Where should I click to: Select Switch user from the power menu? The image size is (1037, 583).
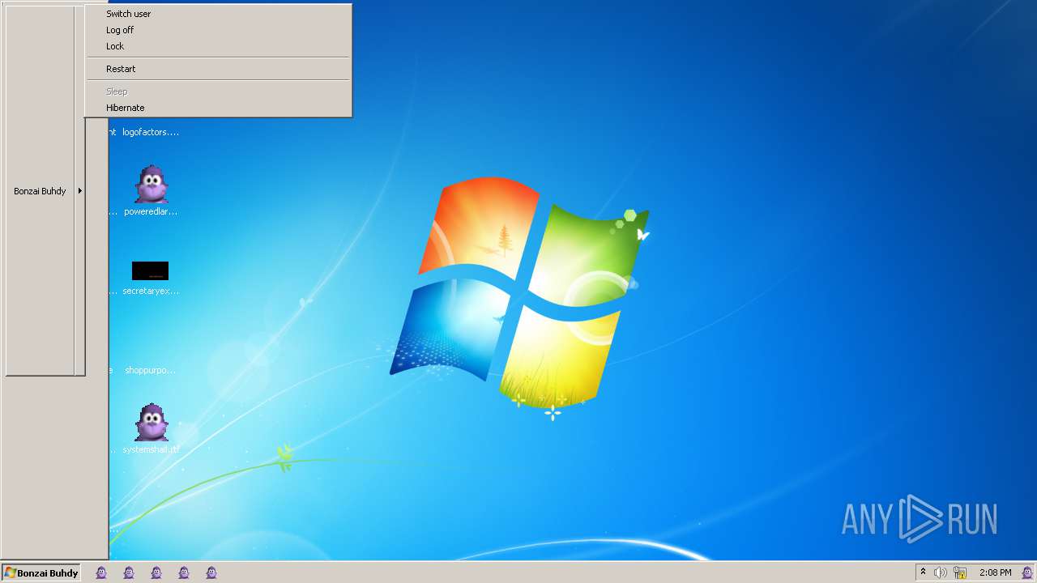coord(219,14)
